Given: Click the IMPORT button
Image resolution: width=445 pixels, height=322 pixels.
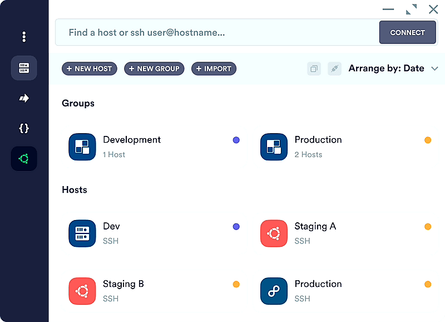Looking at the screenshot, I should pyautogui.click(x=214, y=69).
